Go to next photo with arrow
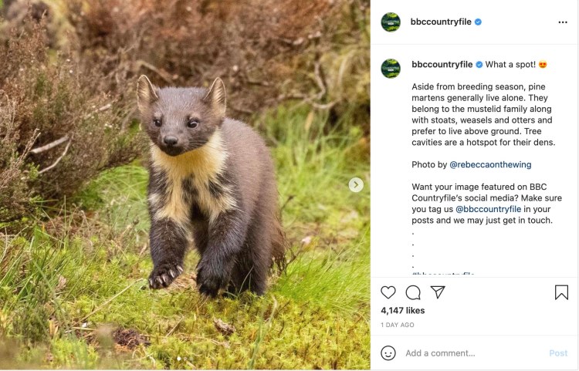Viewport: 579px width, 371px height. click(356, 184)
